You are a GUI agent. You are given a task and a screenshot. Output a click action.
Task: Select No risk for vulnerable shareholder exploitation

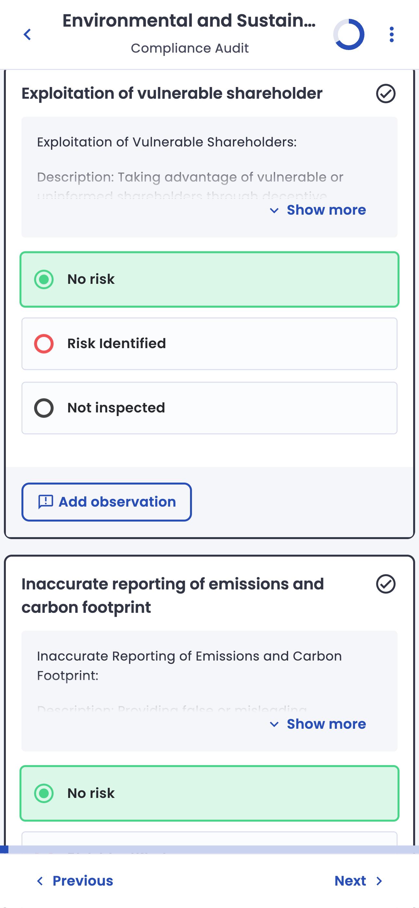pyautogui.click(x=44, y=280)
